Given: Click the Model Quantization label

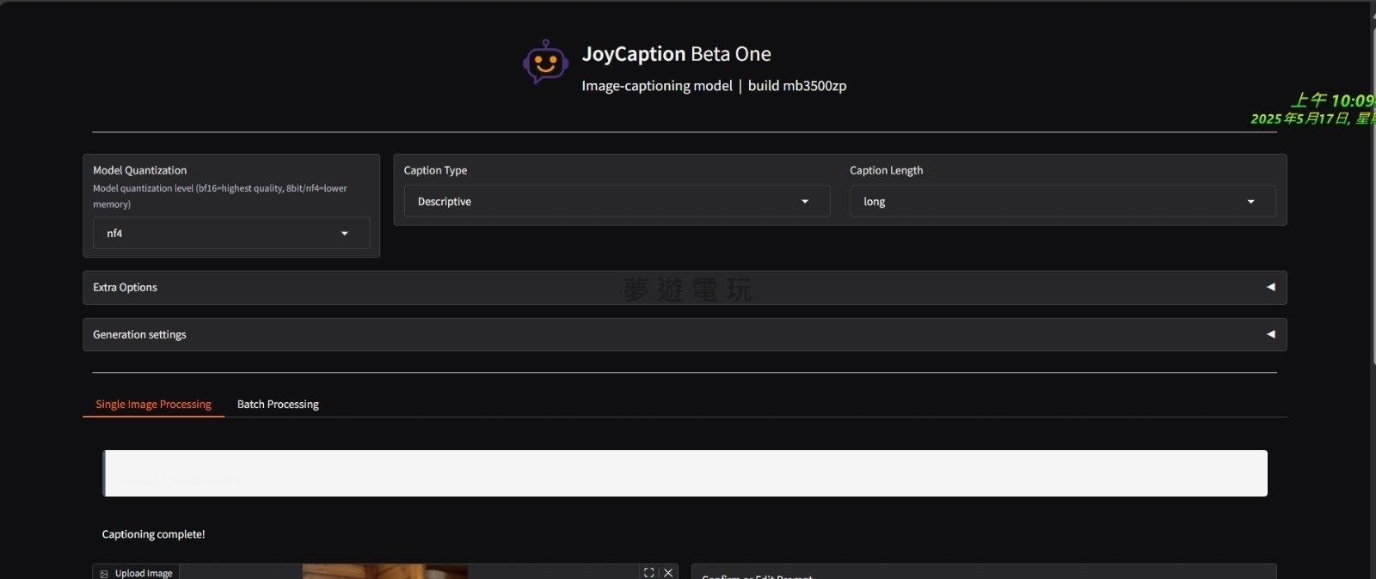Looking at the screenshot, I should point(139,170).
